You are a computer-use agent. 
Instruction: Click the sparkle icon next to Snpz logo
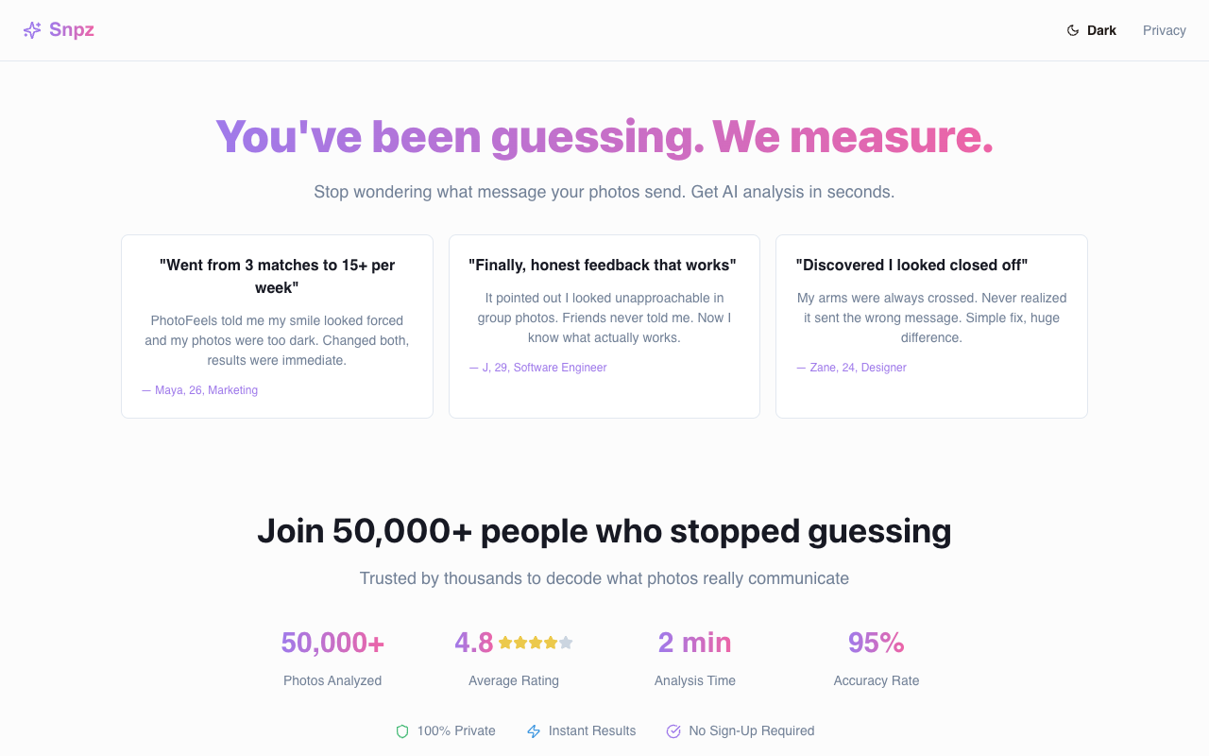pos(31,29)
